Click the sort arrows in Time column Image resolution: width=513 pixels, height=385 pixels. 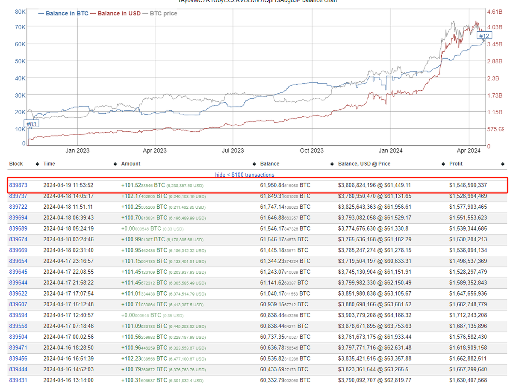coord(115,164)
